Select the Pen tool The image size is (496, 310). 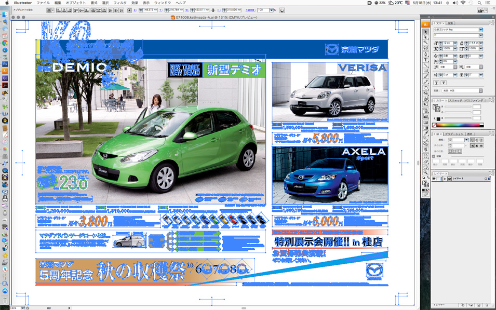pyautogui.click(x=425, y=54)
